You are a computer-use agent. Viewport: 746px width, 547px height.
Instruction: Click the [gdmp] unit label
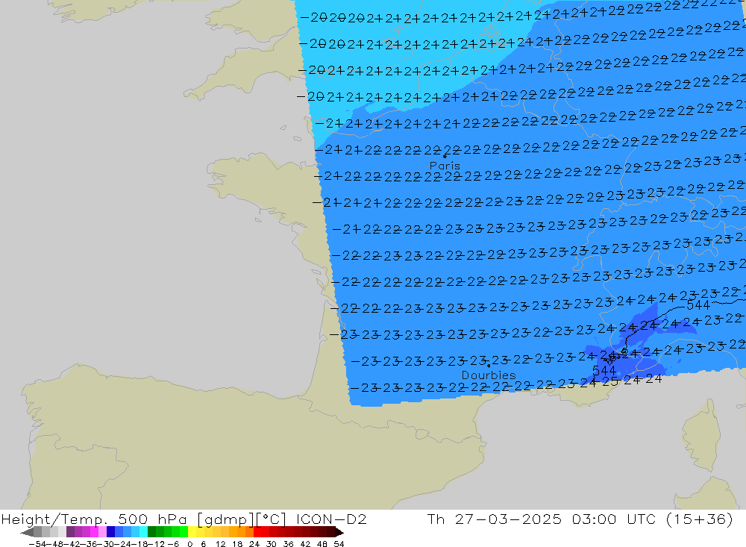click(x=225, y=519)
